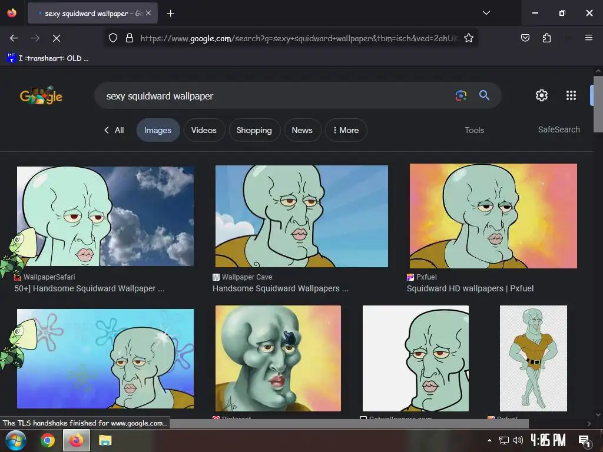
Task: Switch to the Shopping tab
Action: [x=254, y=130]
